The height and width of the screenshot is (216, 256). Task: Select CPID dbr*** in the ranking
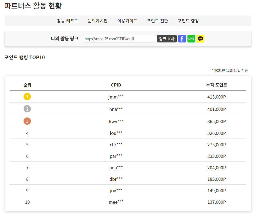click(116, 179)
